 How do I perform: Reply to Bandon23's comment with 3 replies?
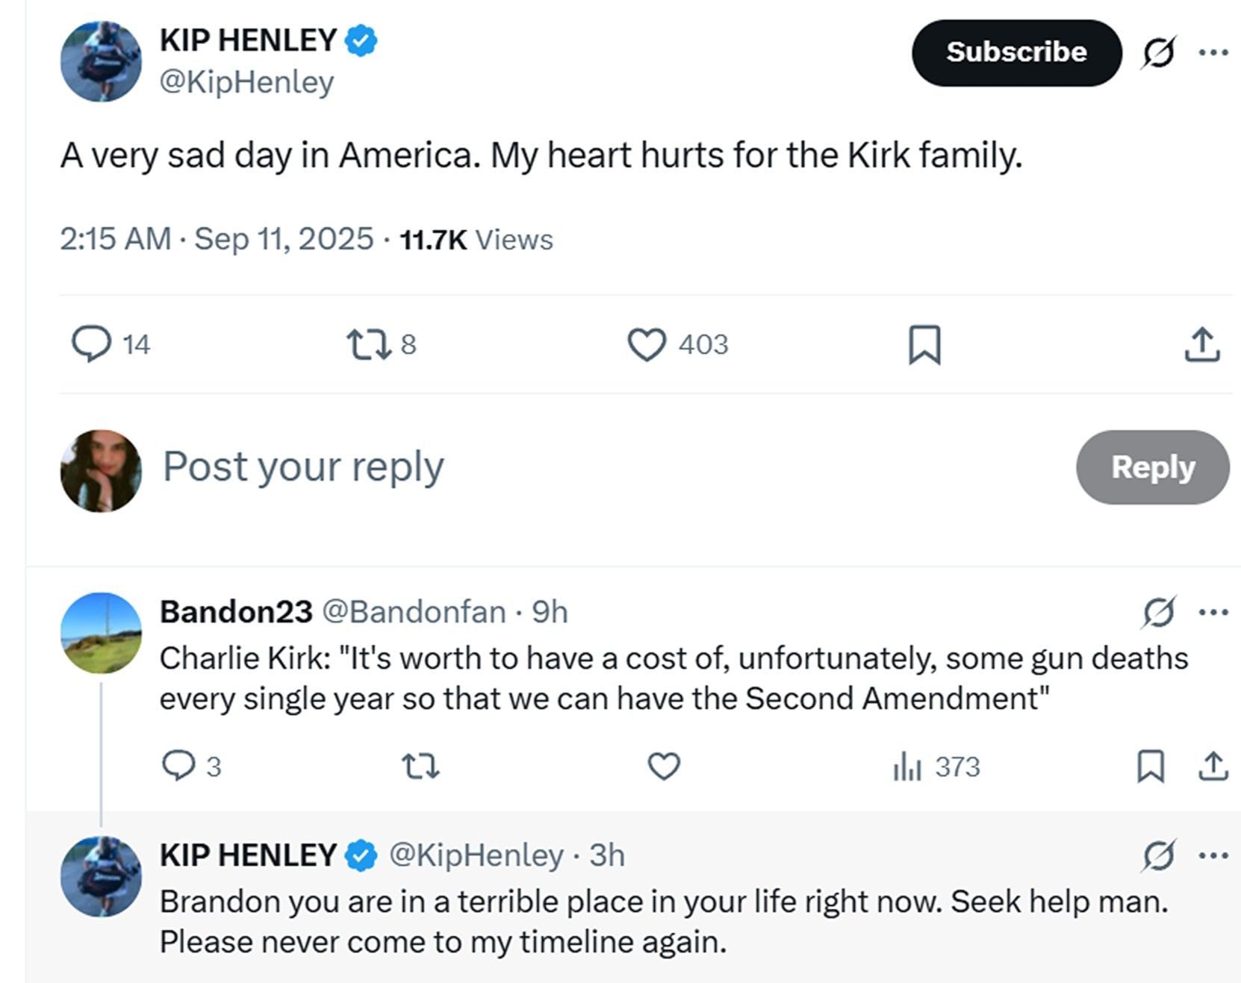tap(178, 766)
